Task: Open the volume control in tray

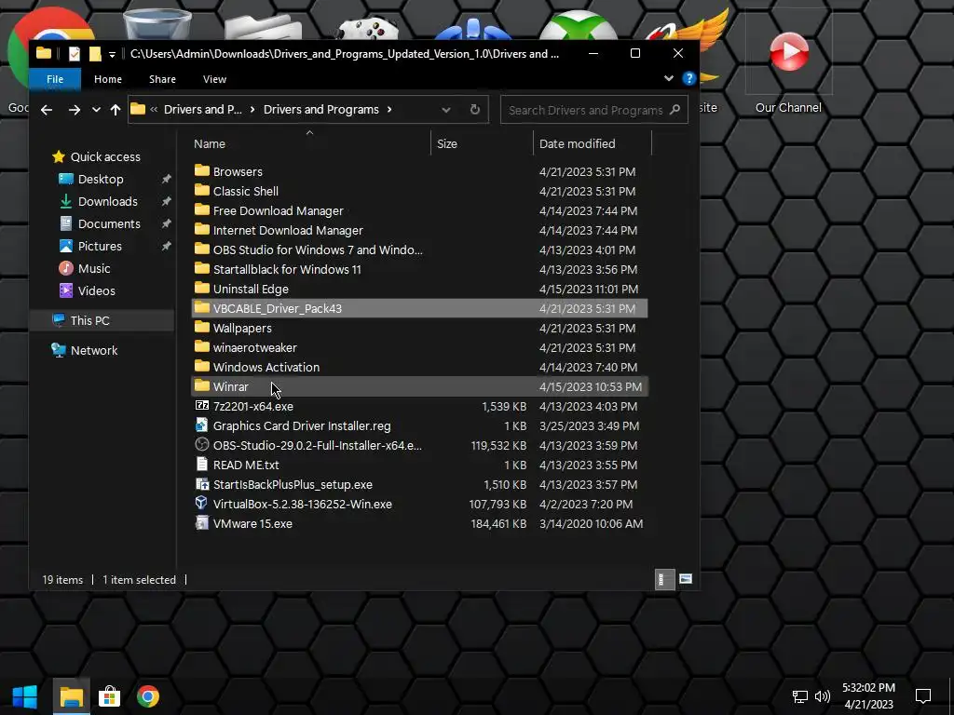Action: [x=823, y=696]
